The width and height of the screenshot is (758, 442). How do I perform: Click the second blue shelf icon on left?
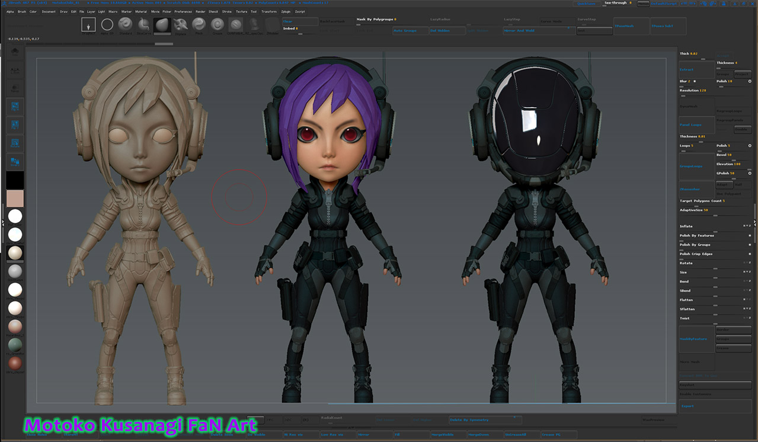pyautogui.click(x=15, y=125)
